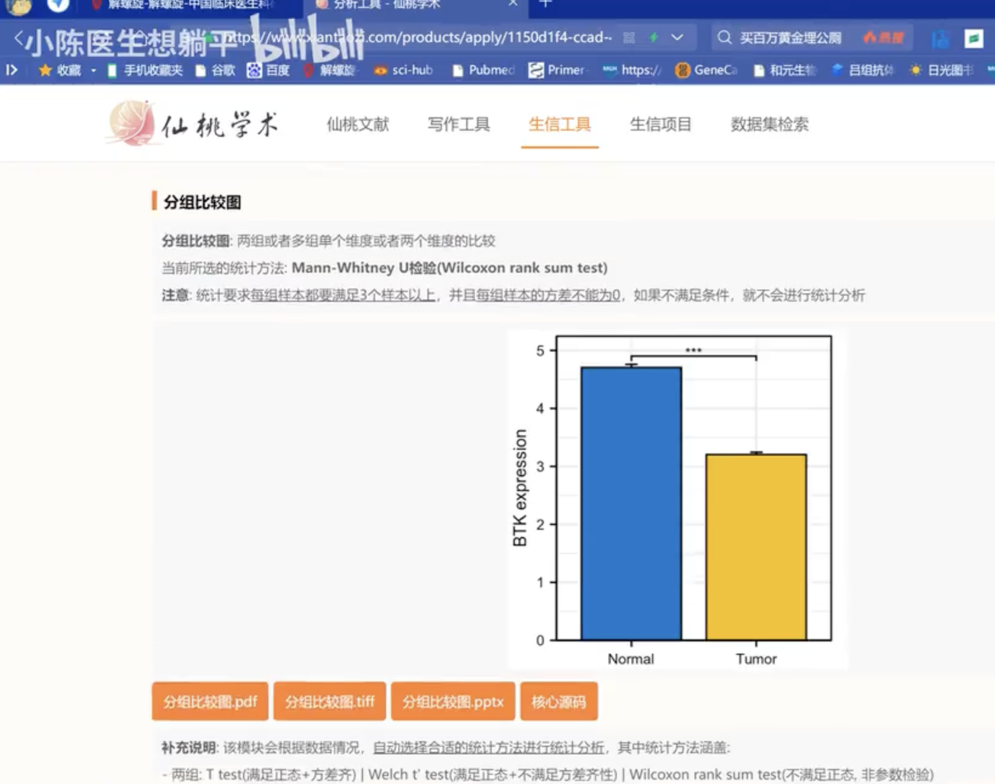
Task: Click the 仙桃学术 site logo
Action: tap(193, 124)
